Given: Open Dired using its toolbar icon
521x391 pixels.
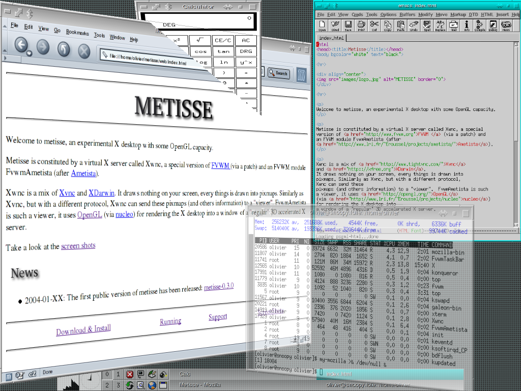Looking at the screenshot, I should (335, 25).
